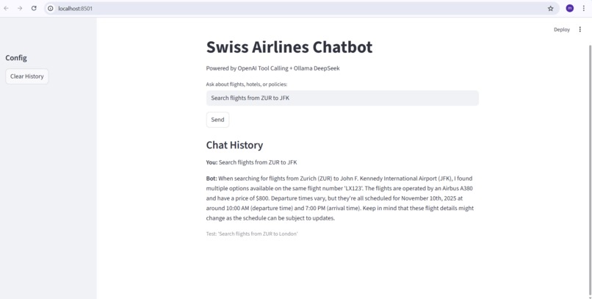This screenshot has width=592, height=299.
Task: Click the Clear History button
Action: coord(26,76)
